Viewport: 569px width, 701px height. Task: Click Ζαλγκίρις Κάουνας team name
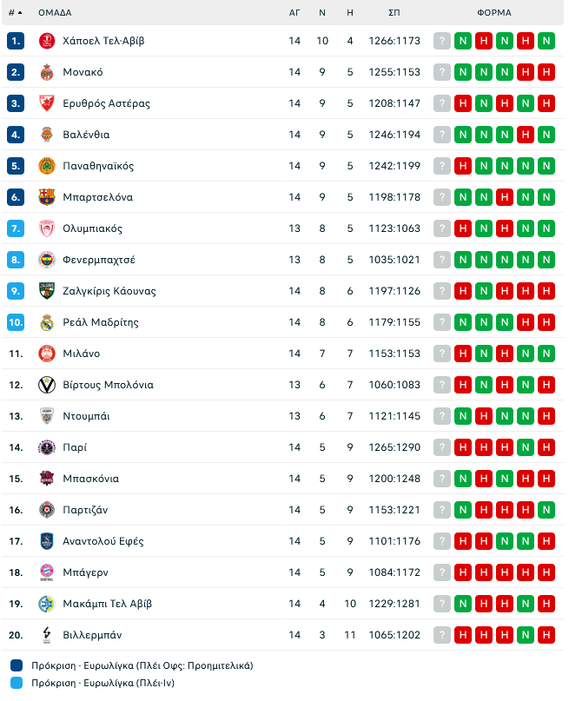click(109, 291)
